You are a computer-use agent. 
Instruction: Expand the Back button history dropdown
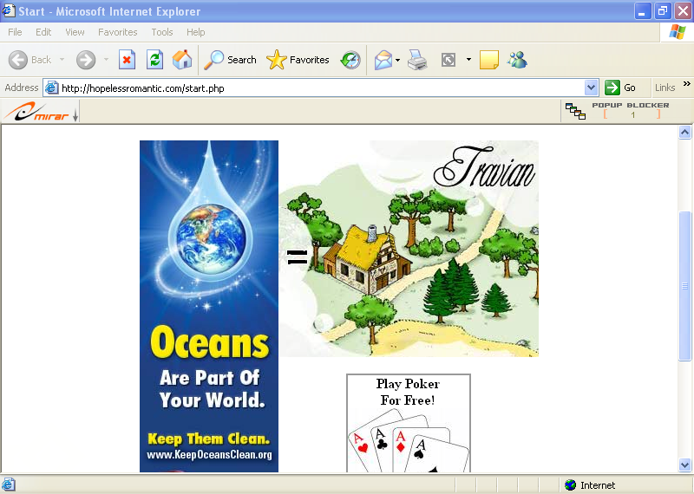(62, 60)
